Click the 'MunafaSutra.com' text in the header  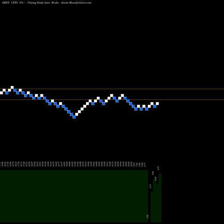(80, 3)
